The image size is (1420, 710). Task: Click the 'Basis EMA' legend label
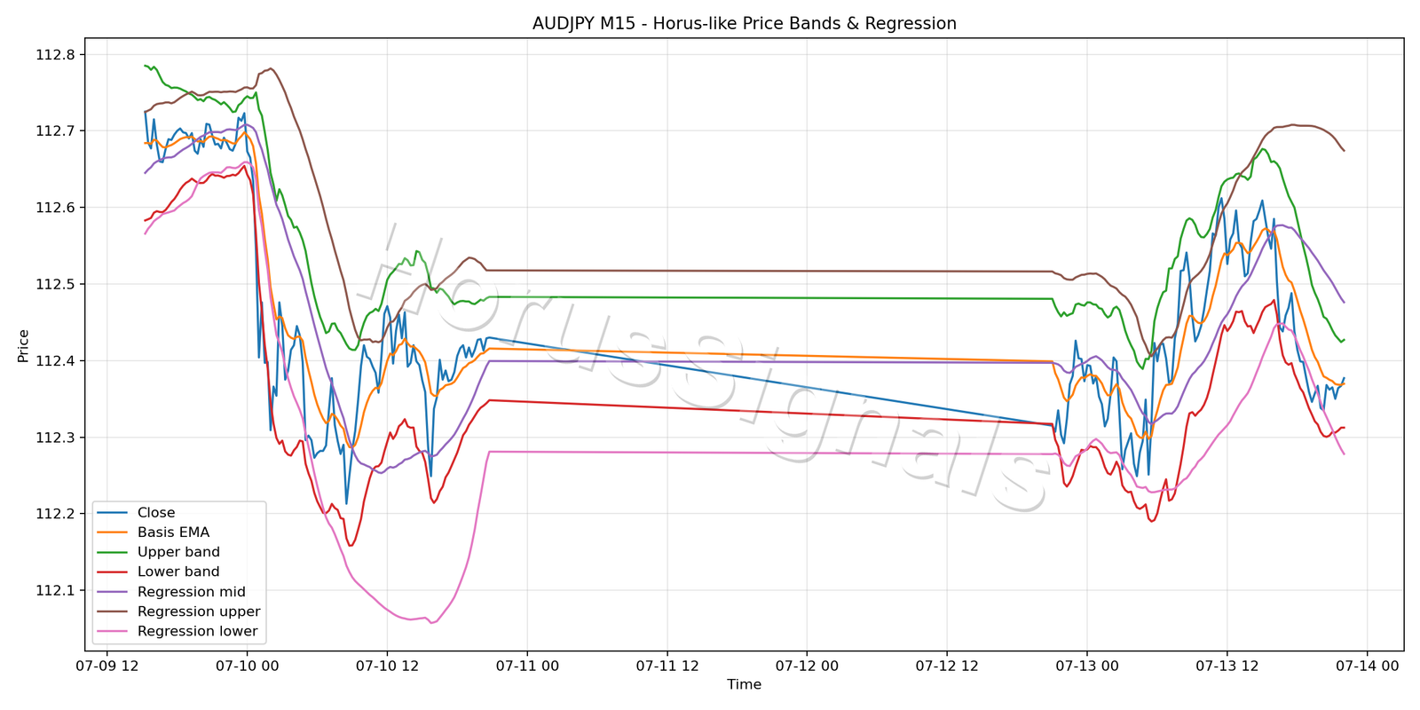[x=174, y=532]
